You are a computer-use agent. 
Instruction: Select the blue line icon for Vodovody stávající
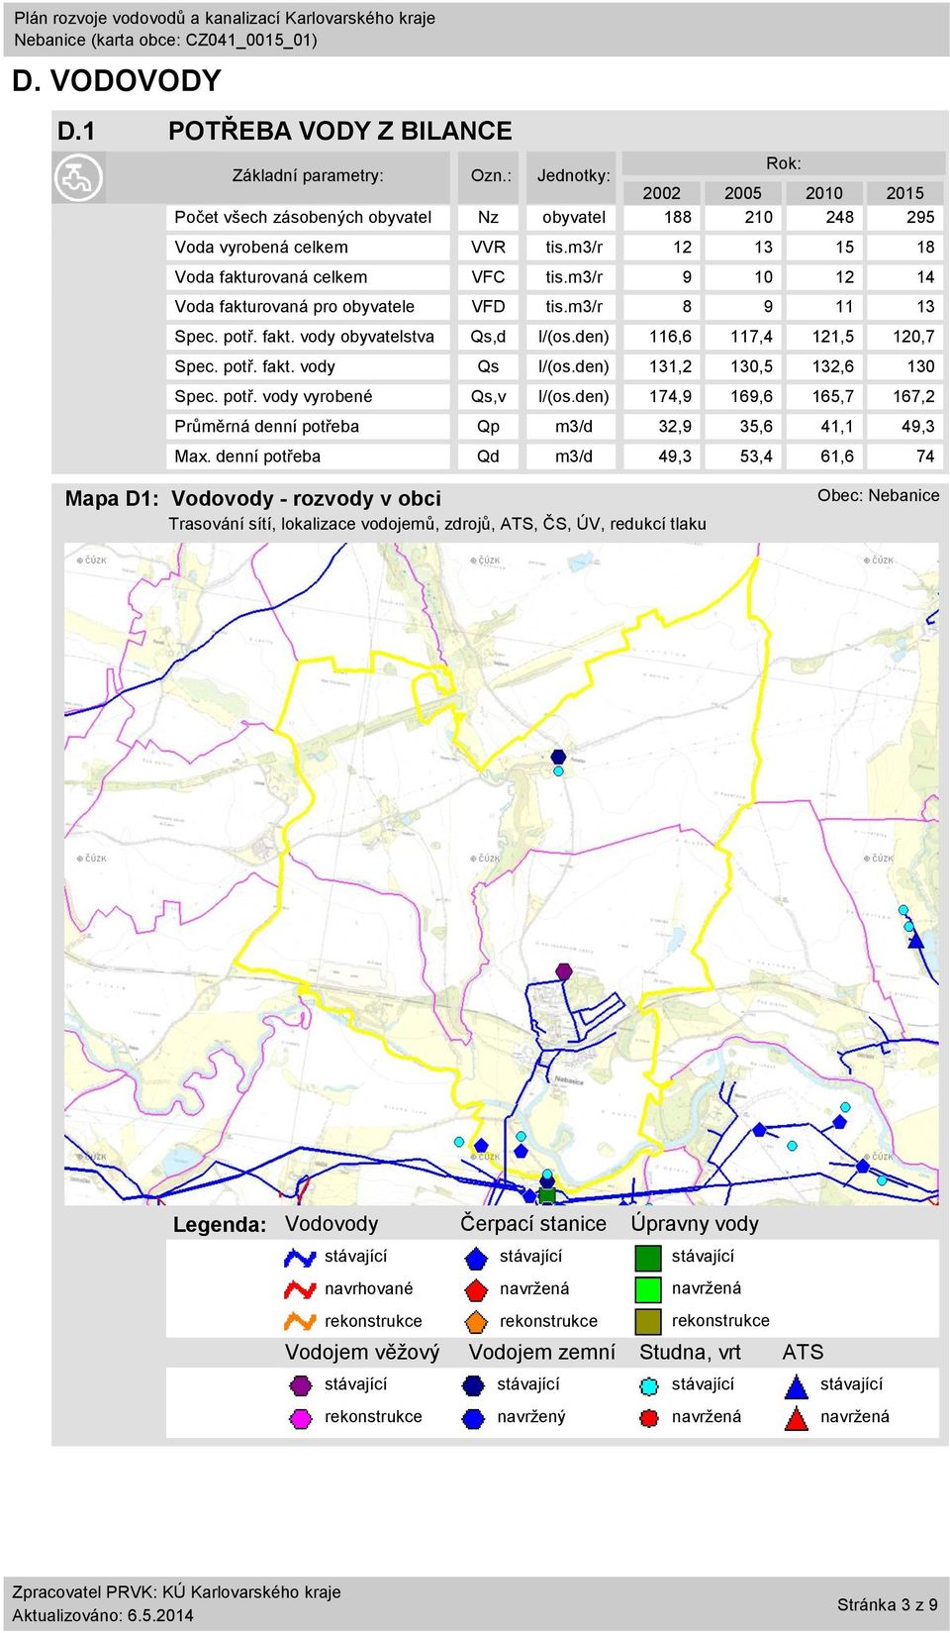(300, 1257)
